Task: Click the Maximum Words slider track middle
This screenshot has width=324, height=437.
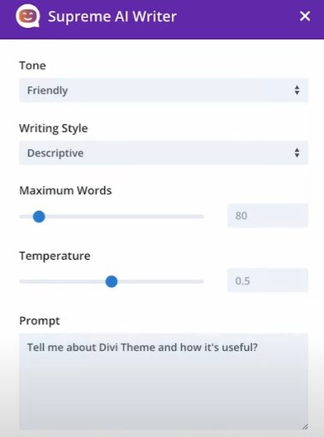Action: [112, 217]
